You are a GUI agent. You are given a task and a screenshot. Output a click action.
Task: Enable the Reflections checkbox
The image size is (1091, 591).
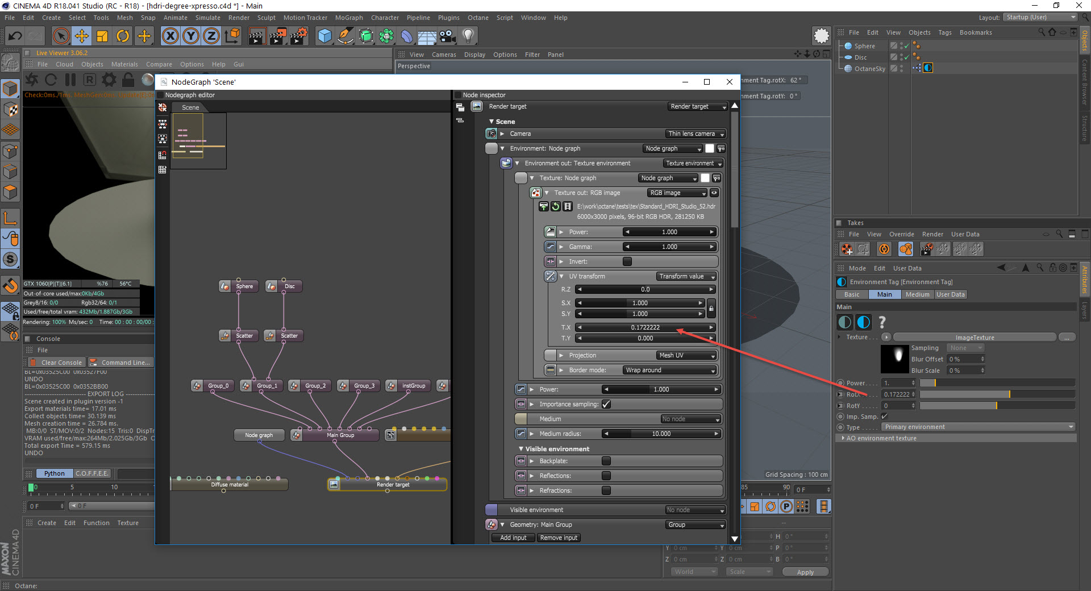[x=606, y=476]
